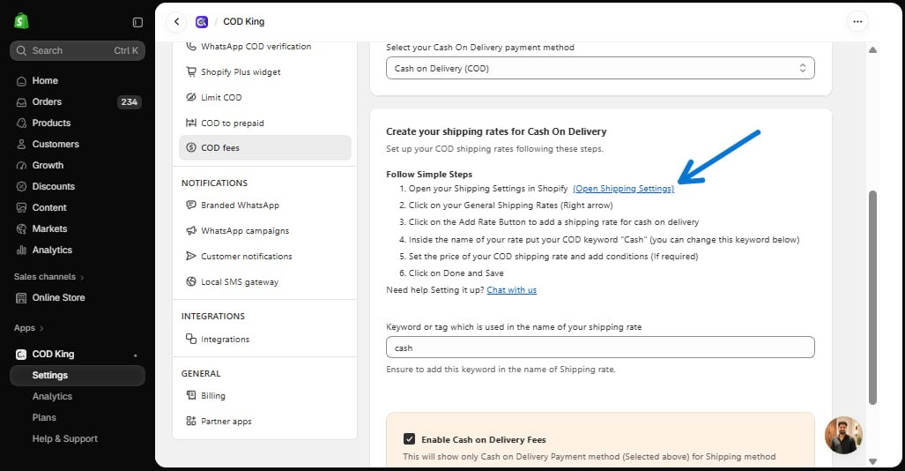905x471 pixels.
Task: Click the COD fees dollar icon
Action: pos(191,147)
